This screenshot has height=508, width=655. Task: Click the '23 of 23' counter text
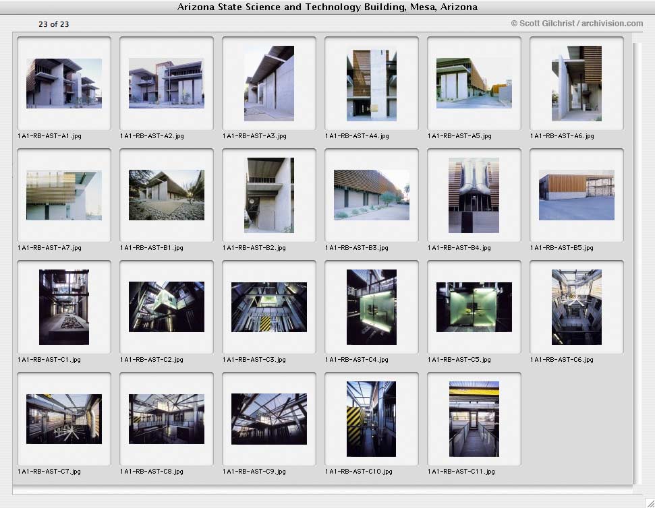(x=53, y=24)
